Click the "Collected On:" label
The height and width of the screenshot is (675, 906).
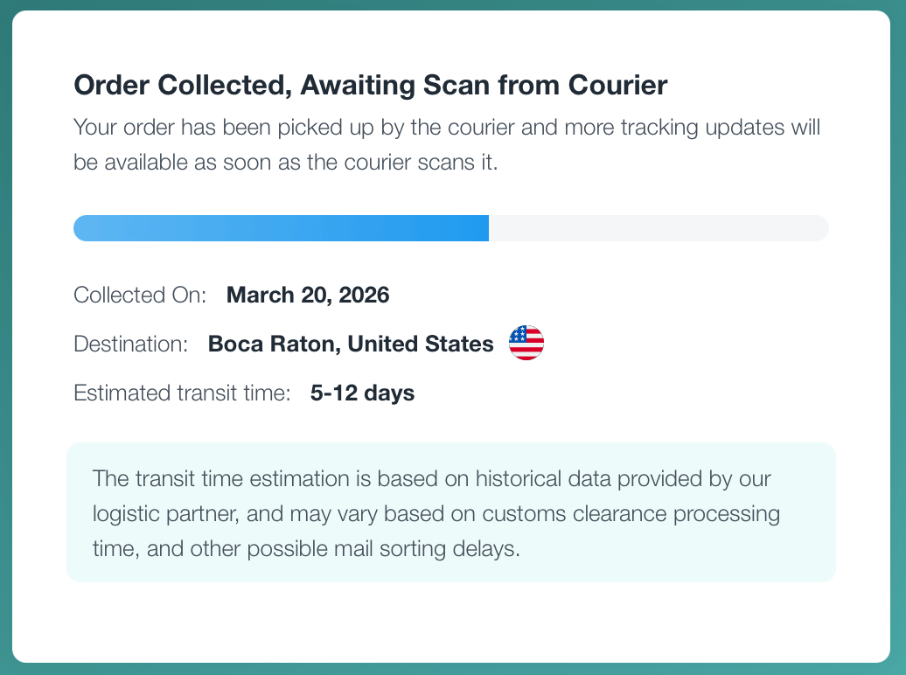(x=140, y=296)
